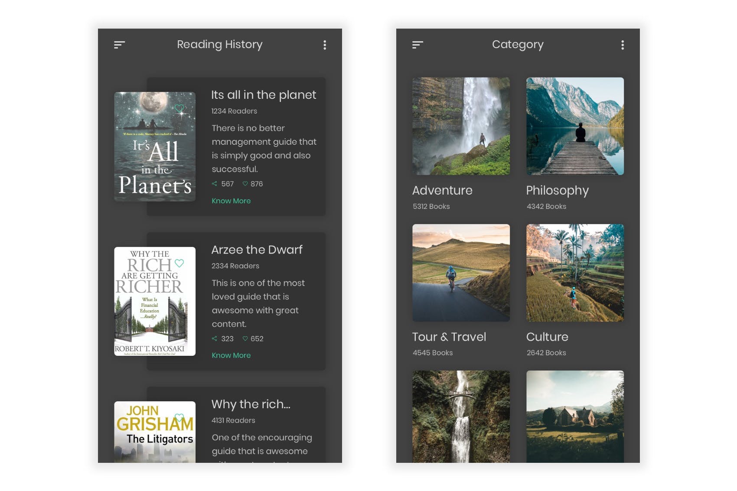The image size is (737, 491).
Task: Open the overflow menu on Reading History
Action: tap(324, 45)
